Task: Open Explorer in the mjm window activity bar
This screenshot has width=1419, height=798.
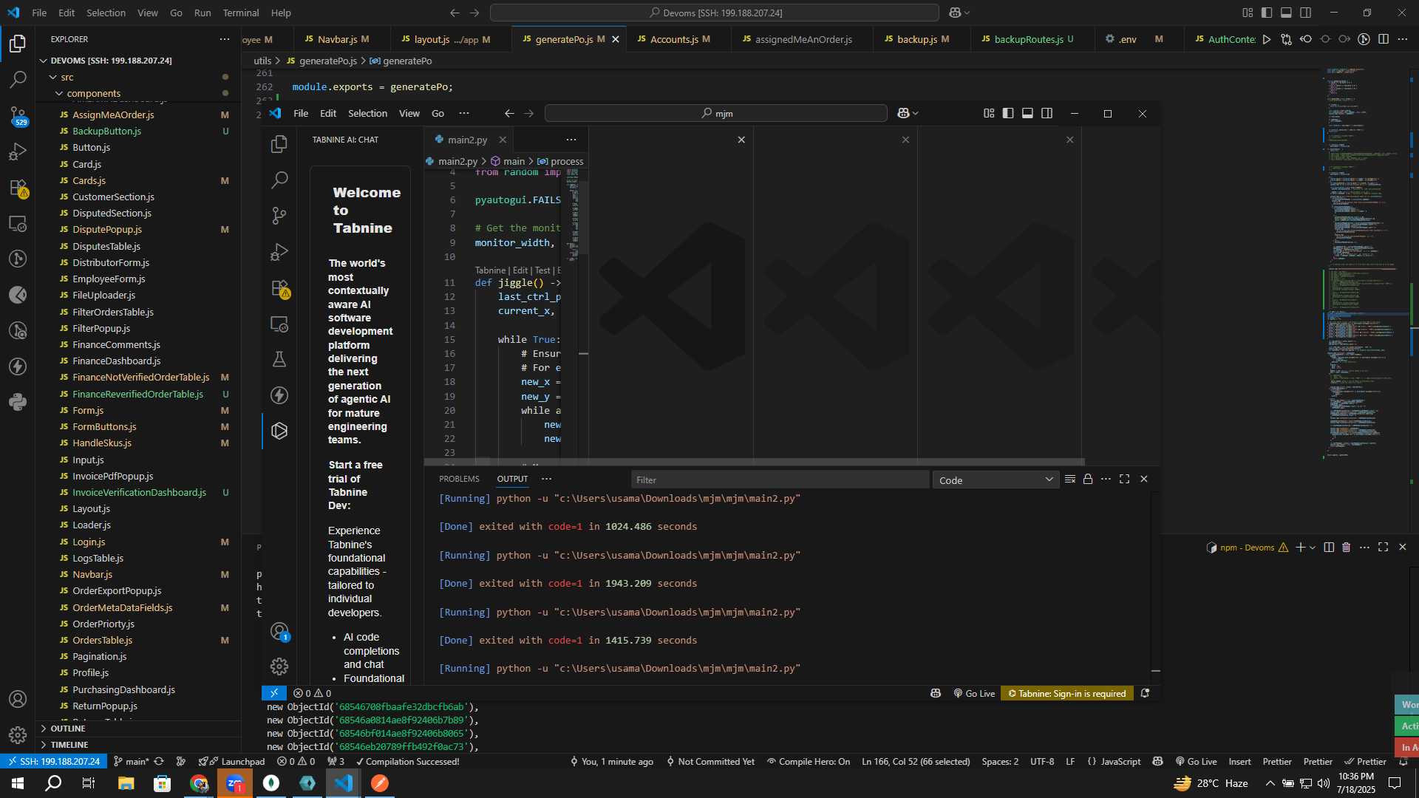Action: tap(279, 144)
